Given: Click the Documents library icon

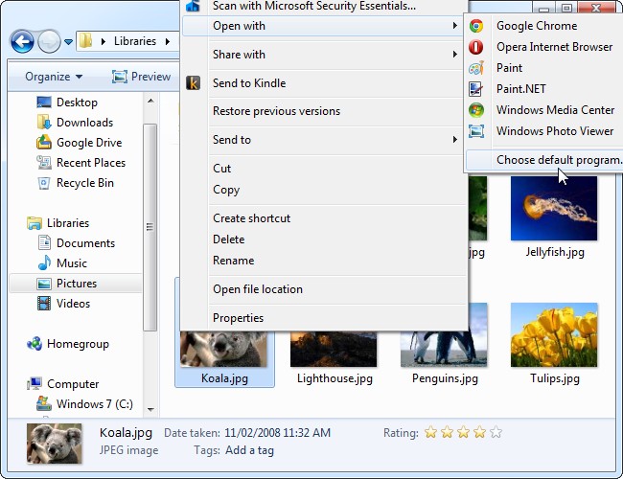Looking at the screenshot, I should click(x=44, y=242).
